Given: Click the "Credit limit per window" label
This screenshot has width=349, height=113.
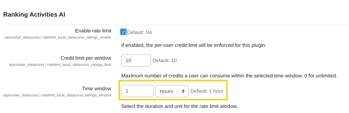Looking at the screenshot, I should coord(86,58).
